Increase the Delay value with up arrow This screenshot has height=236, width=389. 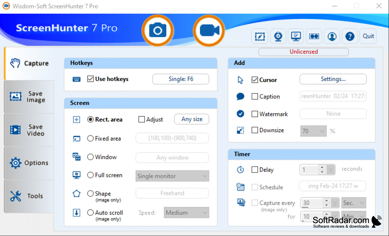pyautogui.click(x=322, y=167)
